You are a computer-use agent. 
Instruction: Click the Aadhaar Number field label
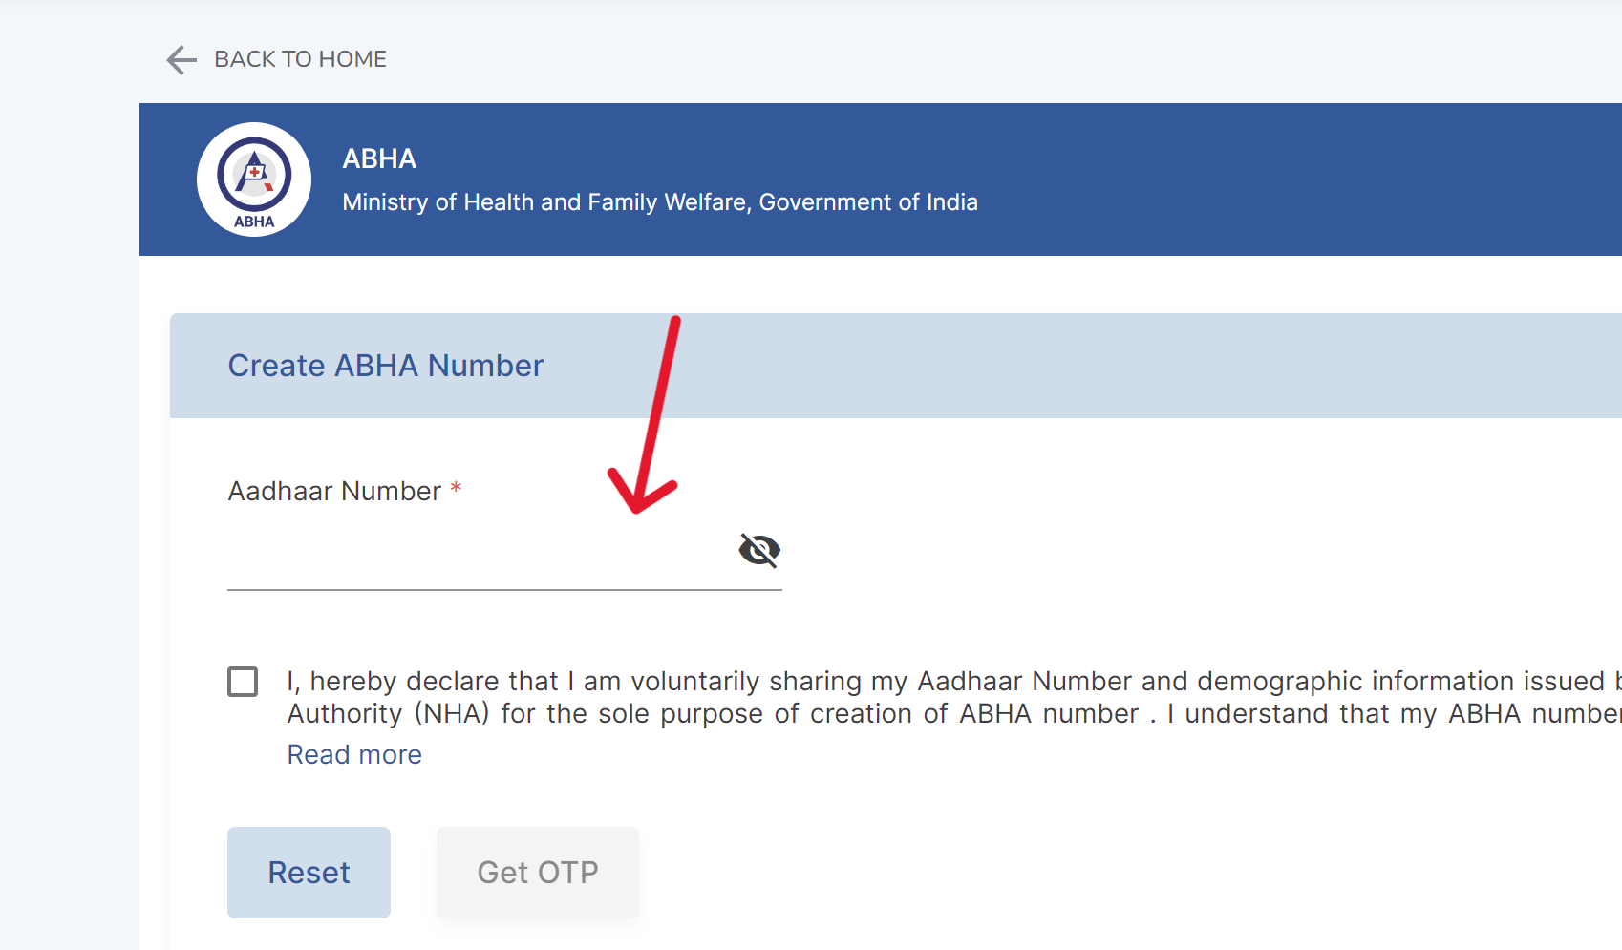[334, 490]
